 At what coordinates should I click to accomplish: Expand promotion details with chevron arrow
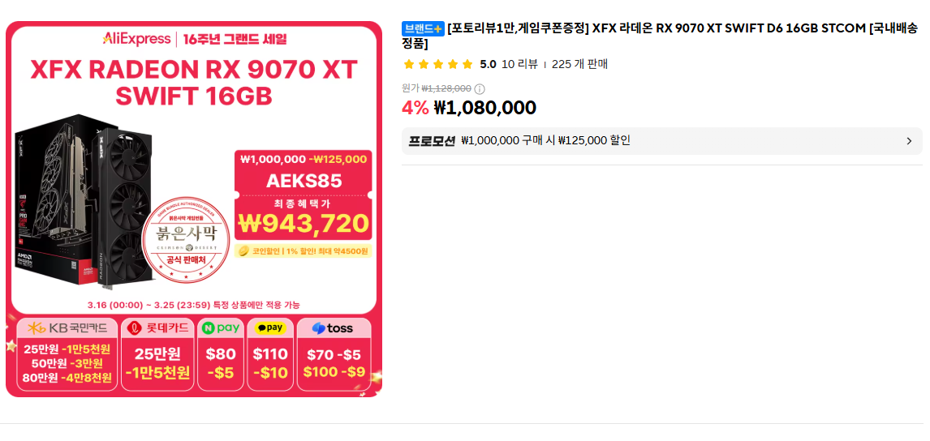908,141
